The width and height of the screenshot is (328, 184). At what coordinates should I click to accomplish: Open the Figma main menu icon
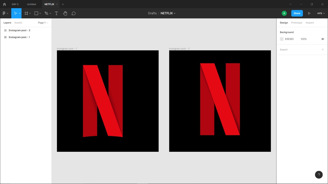4,13
